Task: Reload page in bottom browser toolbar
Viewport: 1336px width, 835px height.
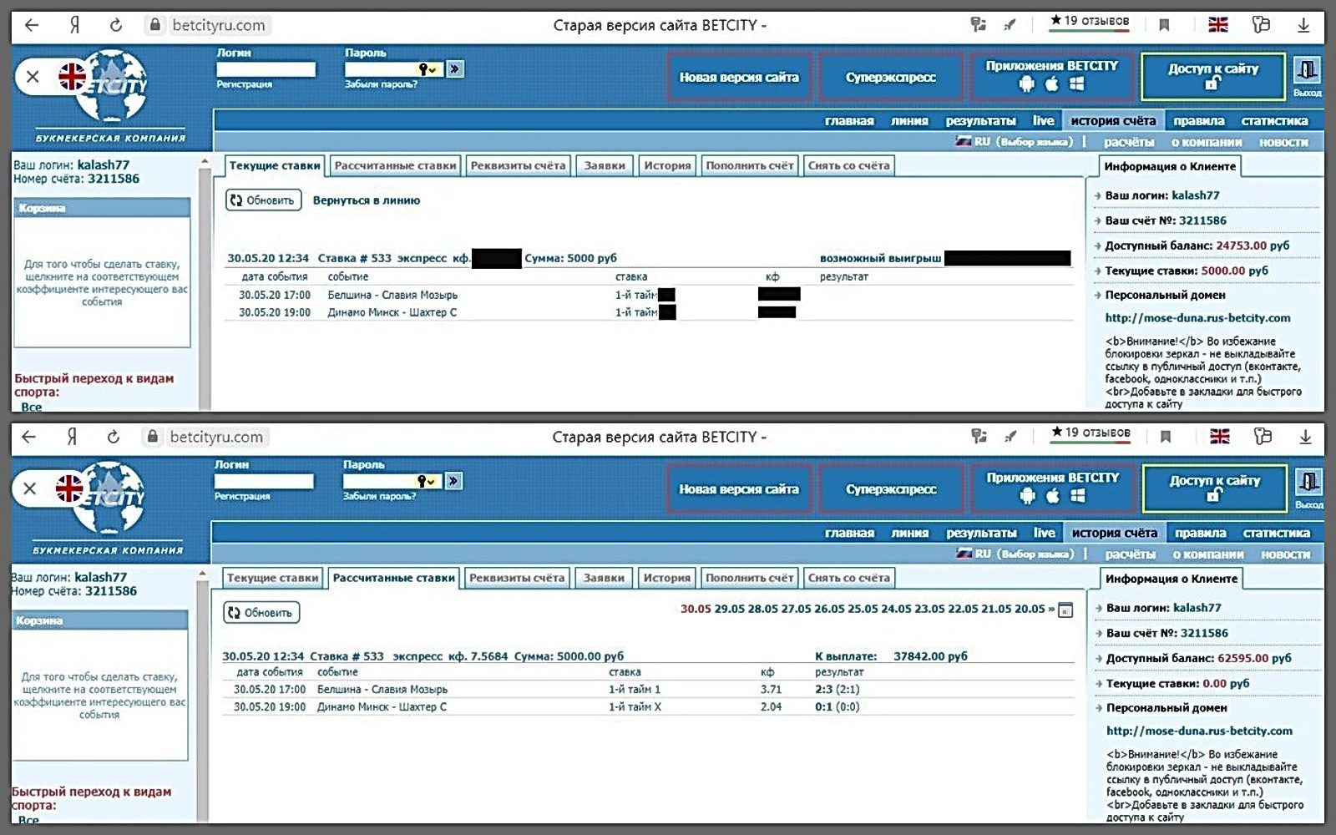Action: tap(113, 437)
